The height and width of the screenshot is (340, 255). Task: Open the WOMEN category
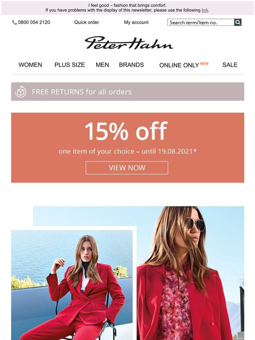(30, 65)
